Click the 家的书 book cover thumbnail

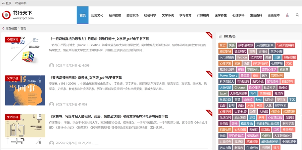[25, 129]
